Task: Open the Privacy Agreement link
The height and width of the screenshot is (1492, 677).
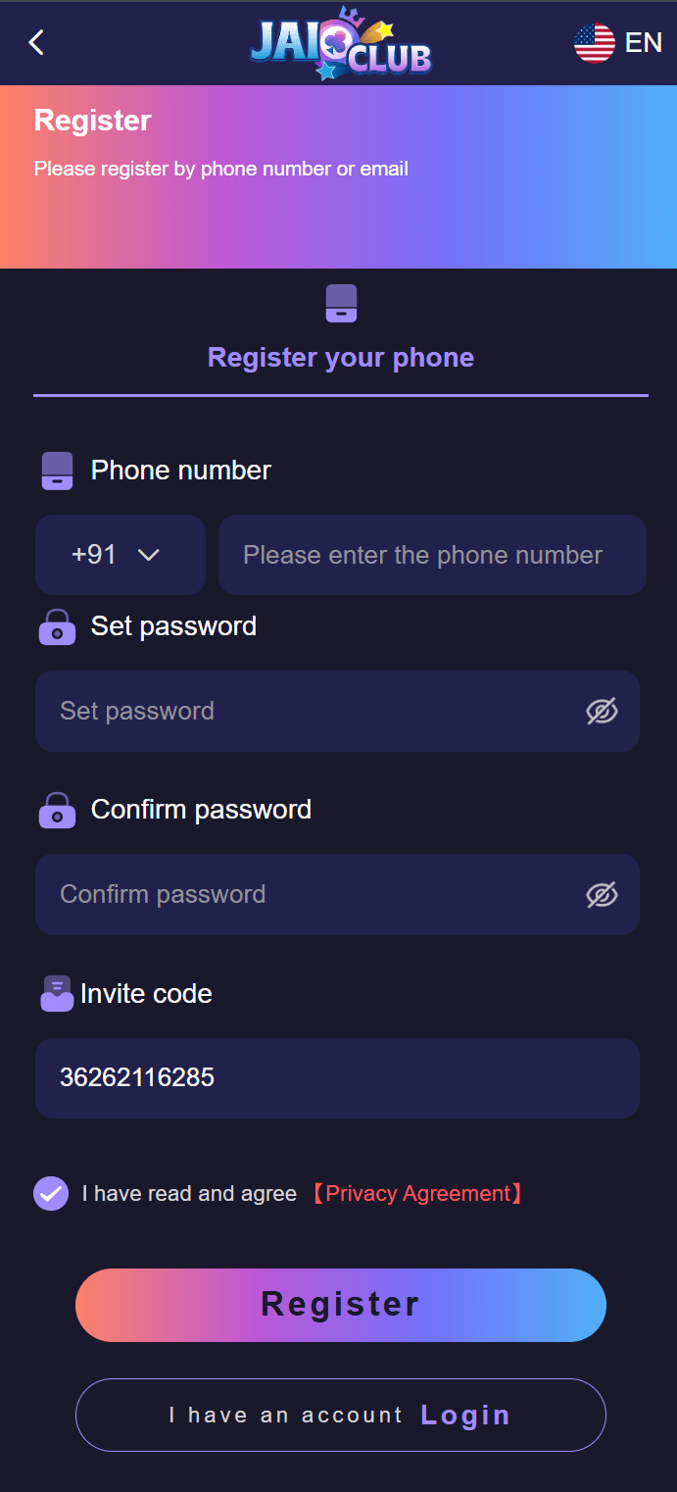Action: (418, 1193)
